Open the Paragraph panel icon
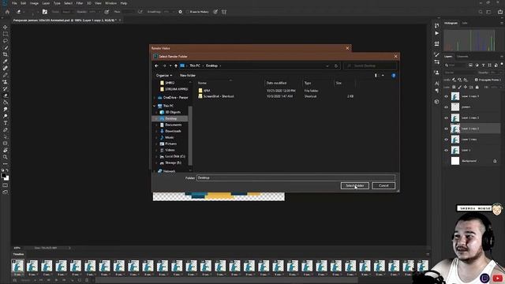Screen dimensions: 505x284 tap(436, 91)
